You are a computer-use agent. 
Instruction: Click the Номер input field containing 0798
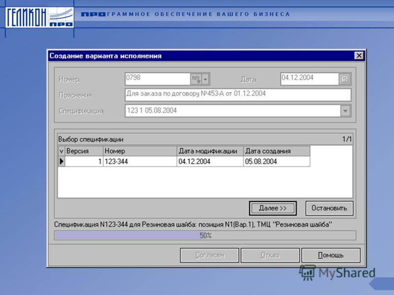point(158,79)
